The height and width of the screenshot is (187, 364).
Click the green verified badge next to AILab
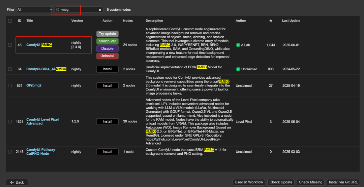click(x=238, y=45)
